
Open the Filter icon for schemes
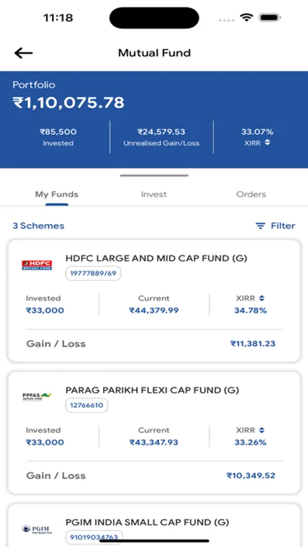[260, 225]
